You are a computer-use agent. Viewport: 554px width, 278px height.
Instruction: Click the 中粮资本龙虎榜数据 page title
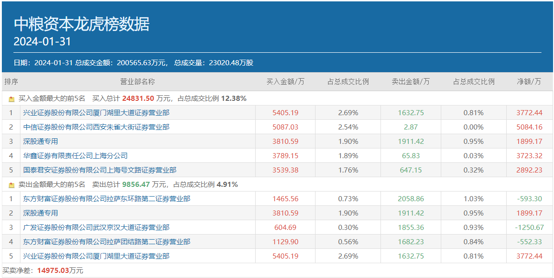[82, 24]
